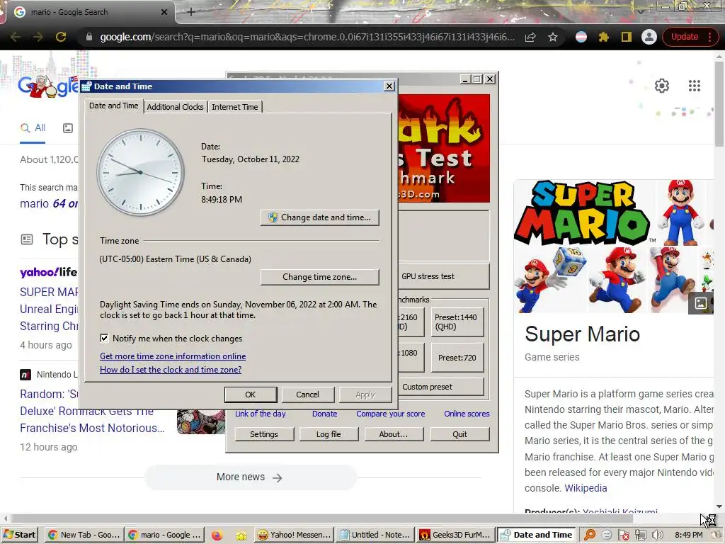Open FurMark Custom preset

click(x=441, y=387)
